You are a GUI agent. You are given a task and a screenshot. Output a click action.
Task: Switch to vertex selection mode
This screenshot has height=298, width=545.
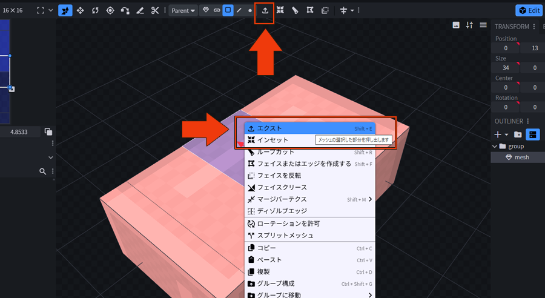249,10
